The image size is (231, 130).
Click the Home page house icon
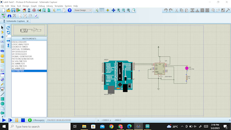(x=24, y=10)
